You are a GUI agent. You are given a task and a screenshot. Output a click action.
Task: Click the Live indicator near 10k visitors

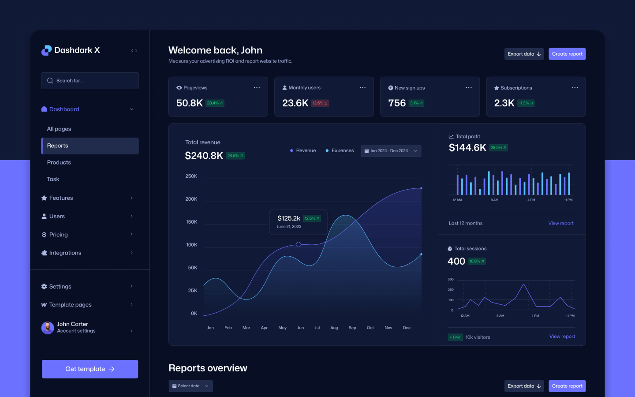coord(455,337)
